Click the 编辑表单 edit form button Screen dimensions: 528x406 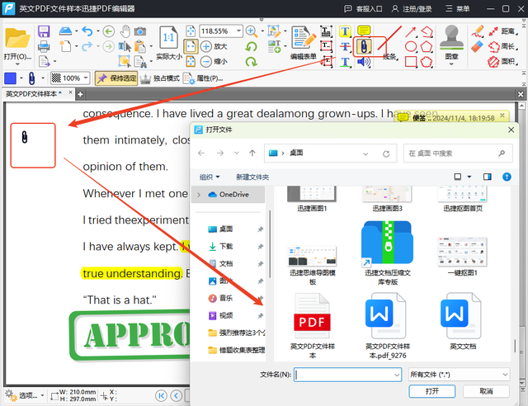coord(304,43)
